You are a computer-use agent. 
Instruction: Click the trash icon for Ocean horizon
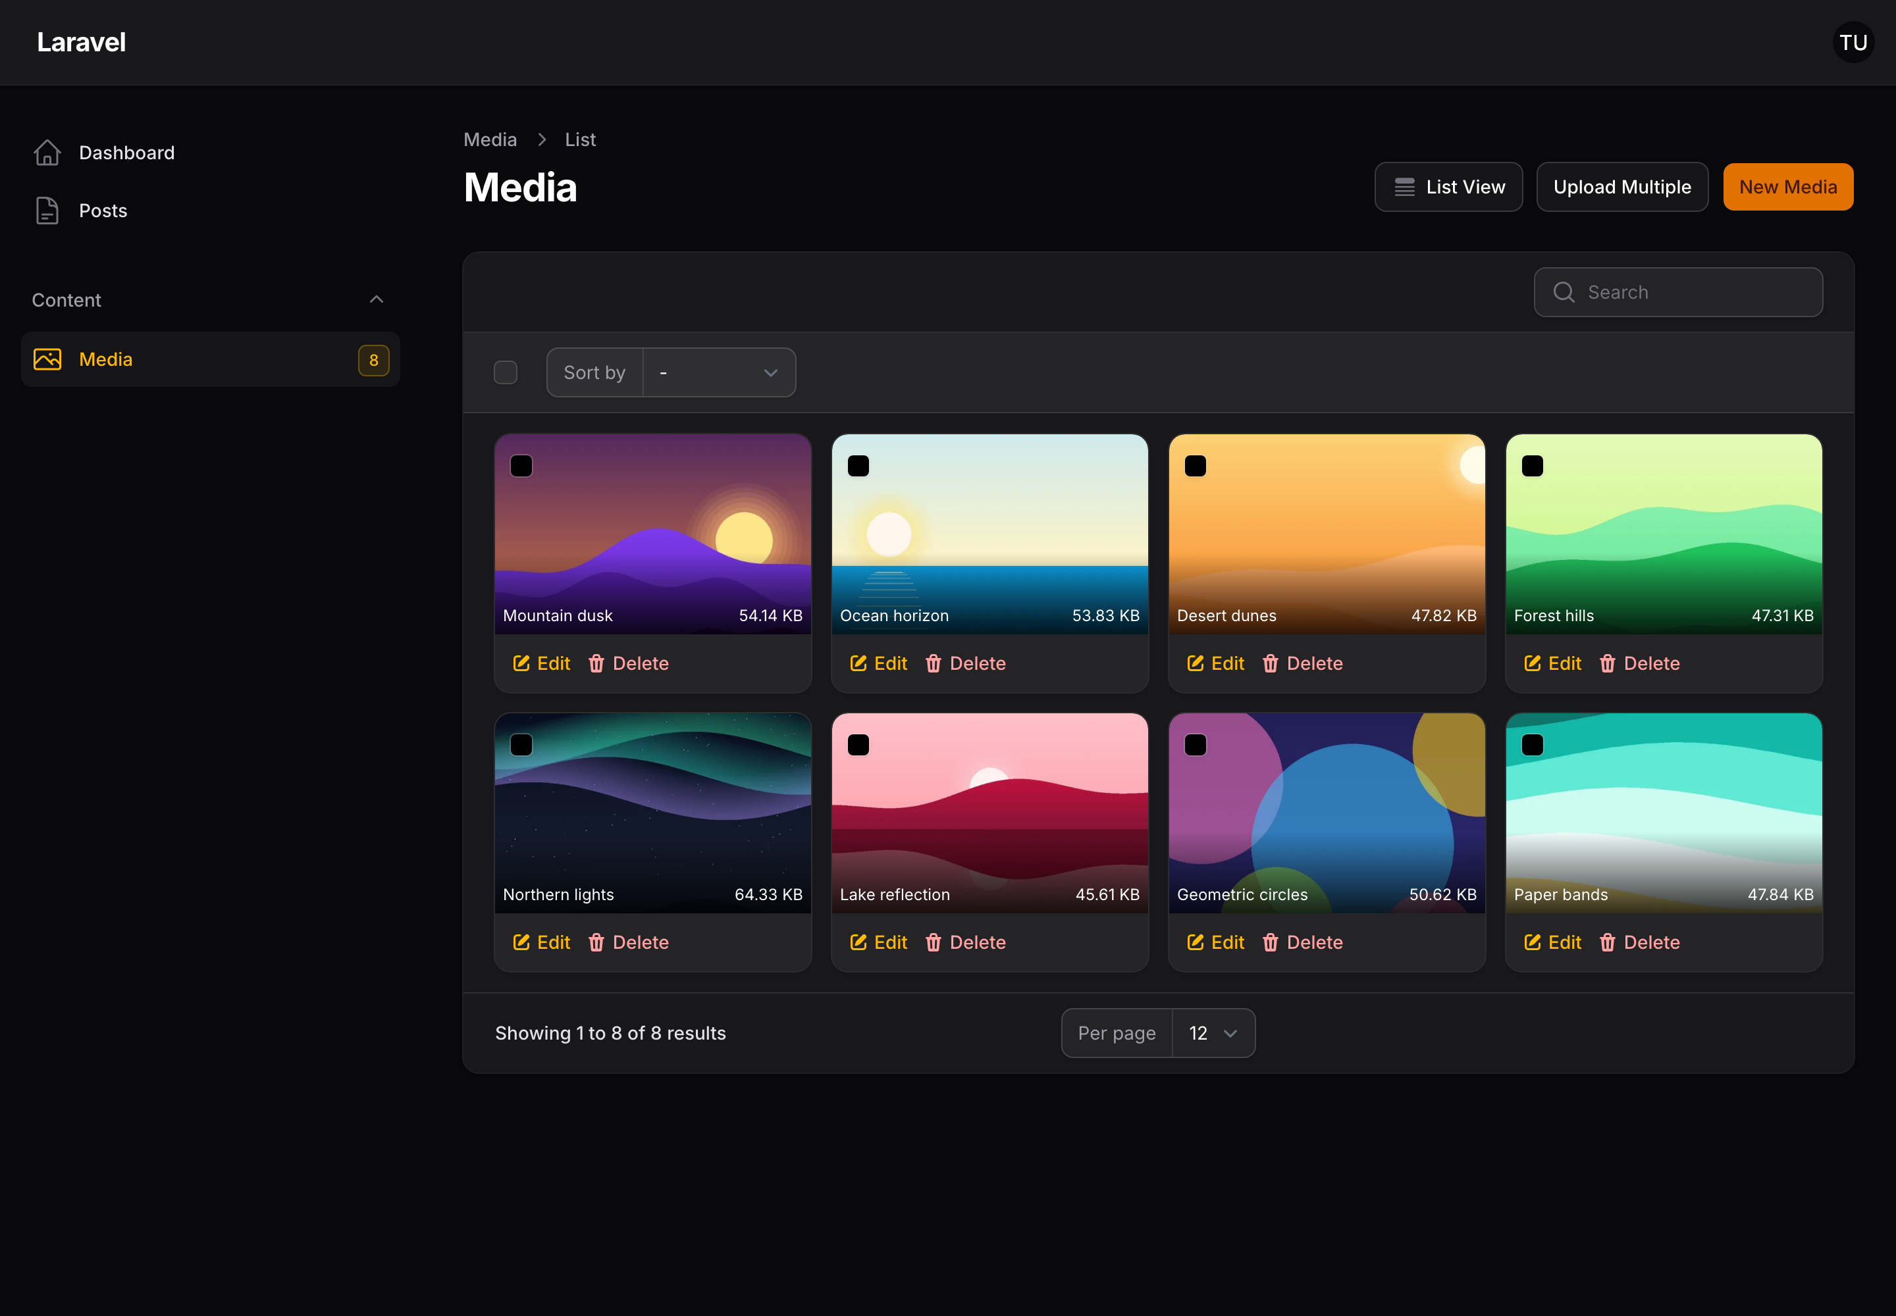pyautogui.click(x=933, y=663)
